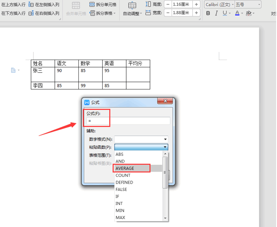
Task: Click the 姓名 header cell
Action: click(43, 63)
